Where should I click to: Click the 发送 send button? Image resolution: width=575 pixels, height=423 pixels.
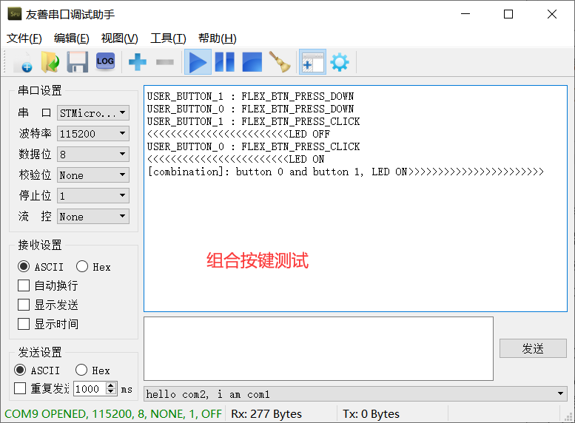pos(533,348)
